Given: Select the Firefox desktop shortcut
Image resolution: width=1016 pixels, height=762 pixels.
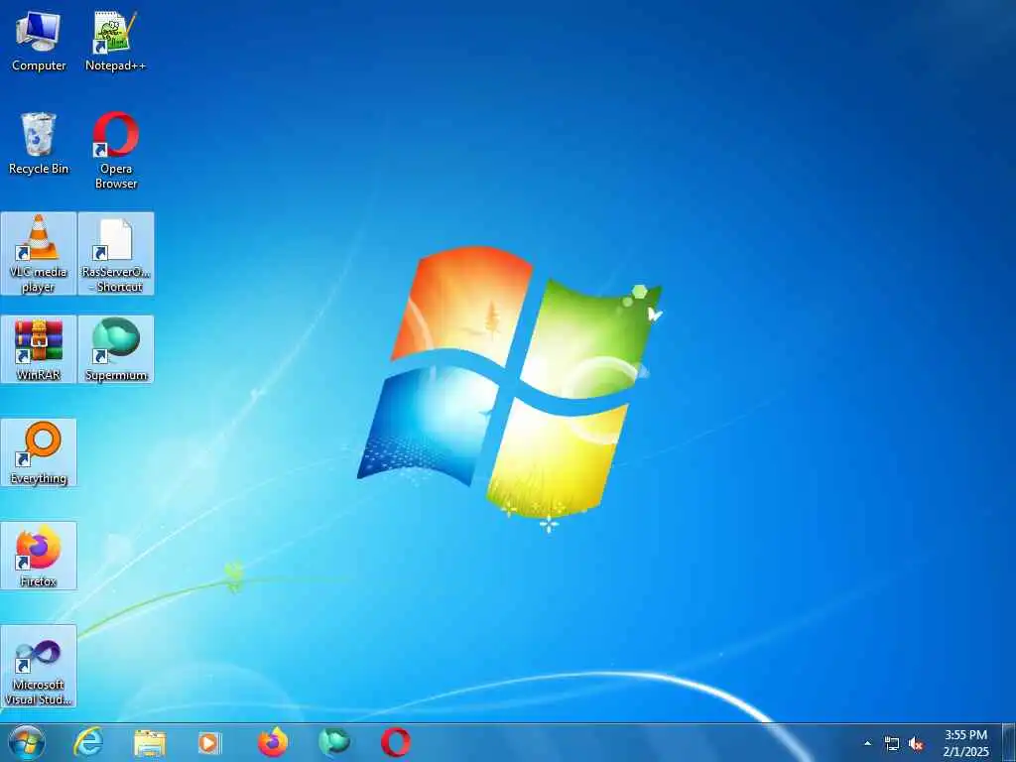Looking at the screenshot, I should pyautogui.click(x=39, y=556).
